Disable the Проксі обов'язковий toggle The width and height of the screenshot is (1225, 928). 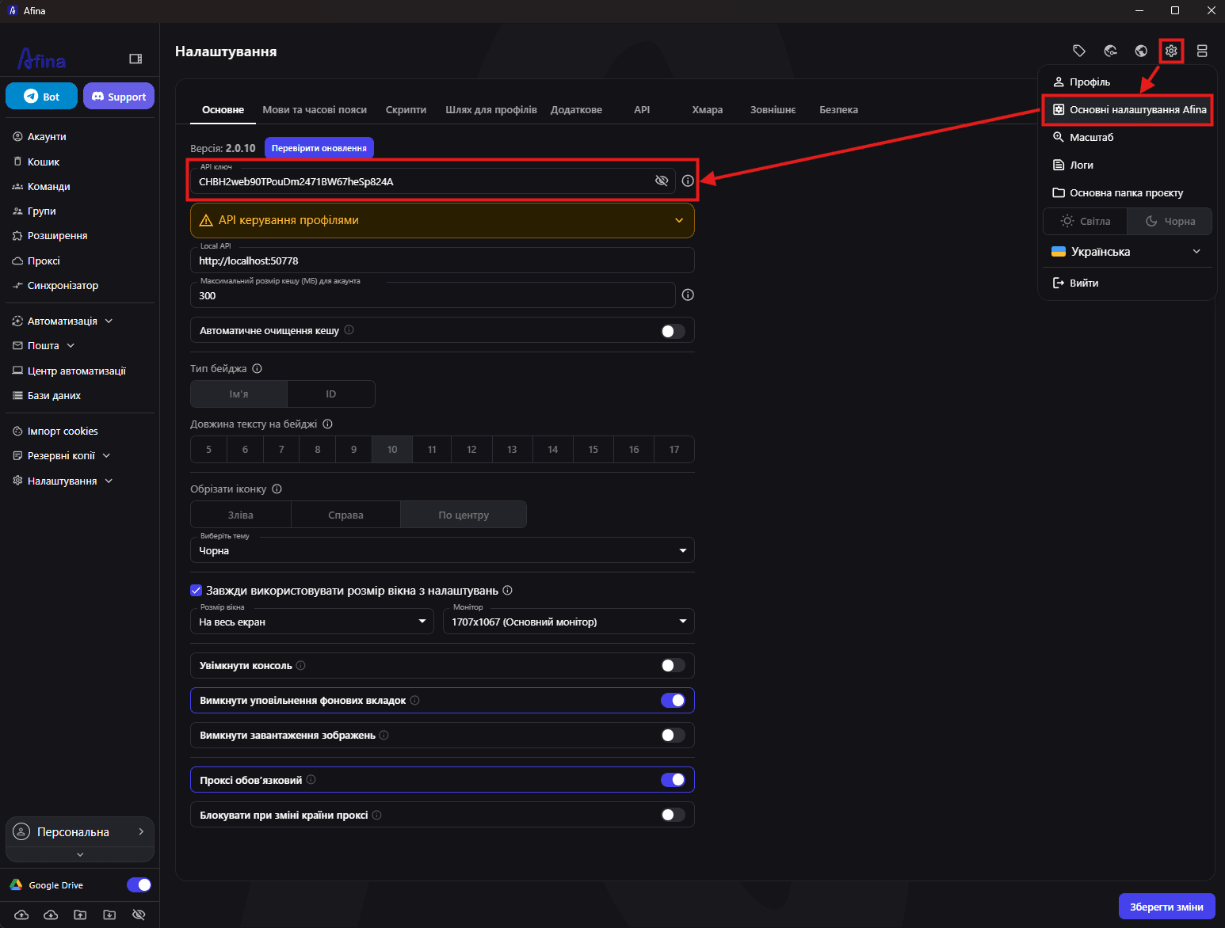673,780
